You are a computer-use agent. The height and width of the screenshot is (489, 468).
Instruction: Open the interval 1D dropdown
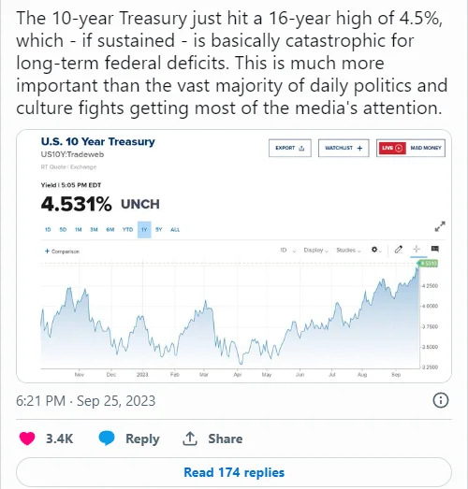click(x=287, y=251)
